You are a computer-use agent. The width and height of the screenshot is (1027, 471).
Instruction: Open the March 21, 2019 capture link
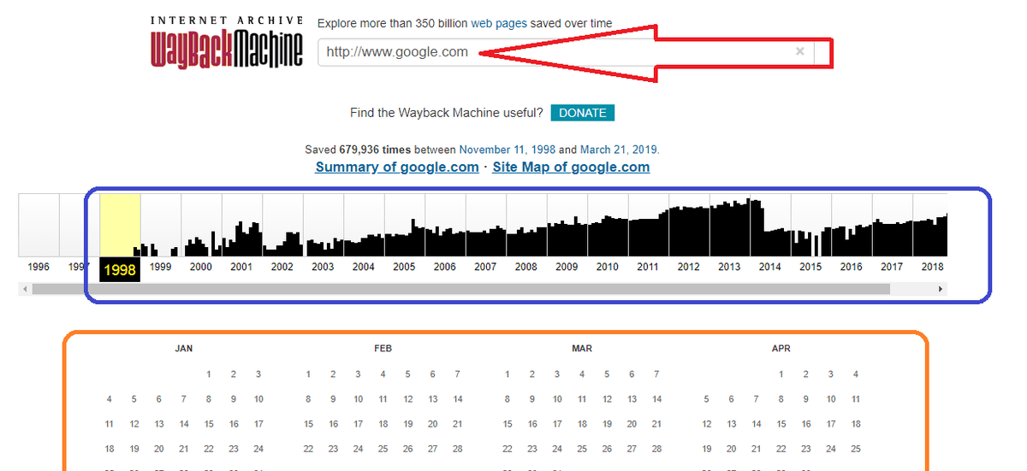(619, 150)
